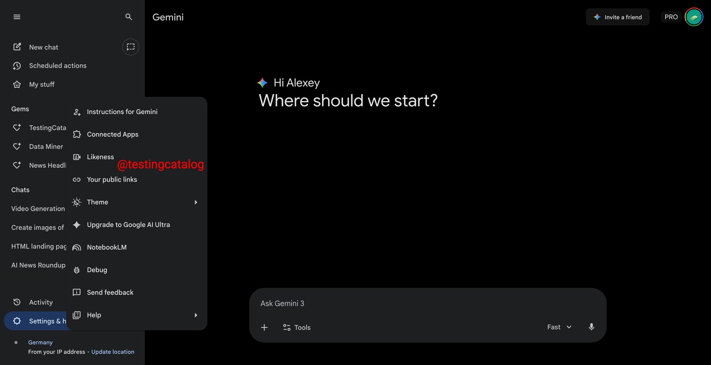
Task: Expand the Help submenu
Action: point(136,315)
